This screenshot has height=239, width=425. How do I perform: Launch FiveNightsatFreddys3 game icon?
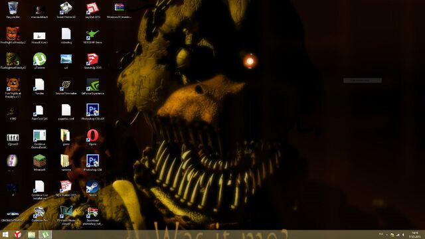[x=13, y=60]
